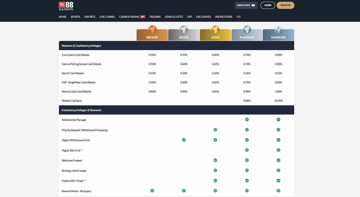This screenshot has width=360, height=197.
Task: Select the Silver tier header
Action: pos(184,35)
